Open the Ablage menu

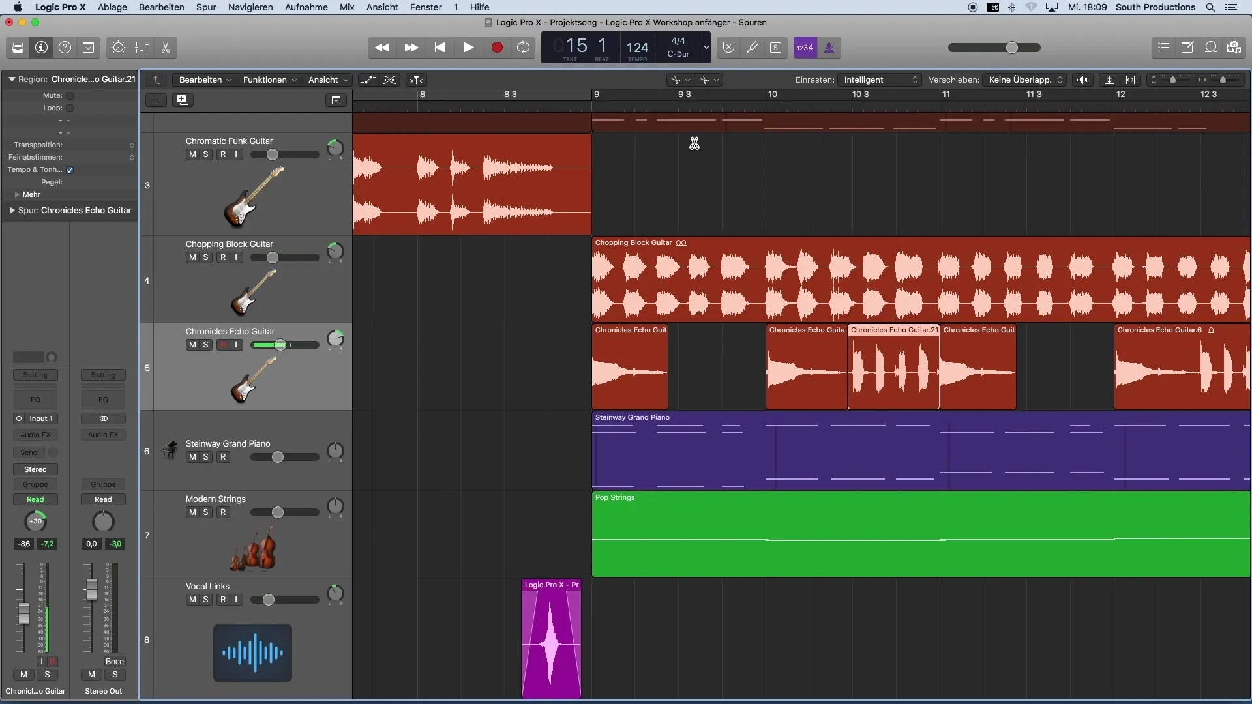coord(112,7)
